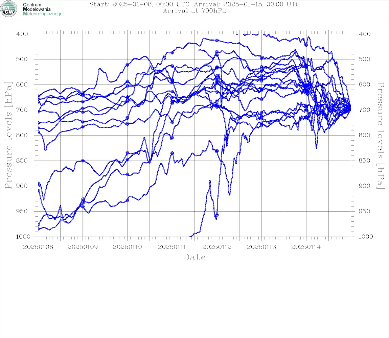
Task: Click left axis value 600
Action: pyautogui.click(x=22, y=84)
